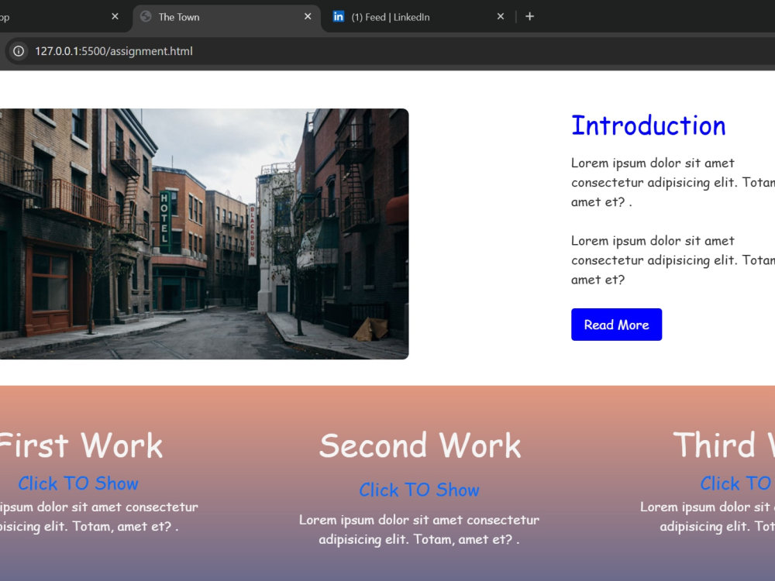This screenshot has width=775, height=581.
Task: Click the Introduction heading
Action: pyautogui.click(x=649, y=125)
